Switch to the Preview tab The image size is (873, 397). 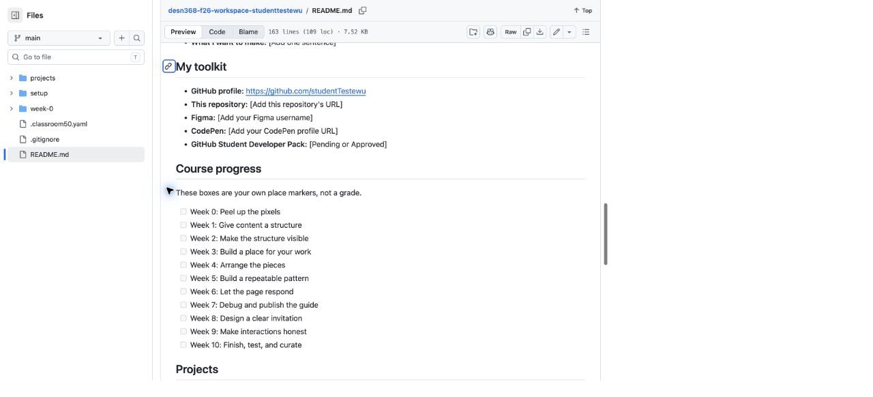pyautogui.click(x=183, y=32)
